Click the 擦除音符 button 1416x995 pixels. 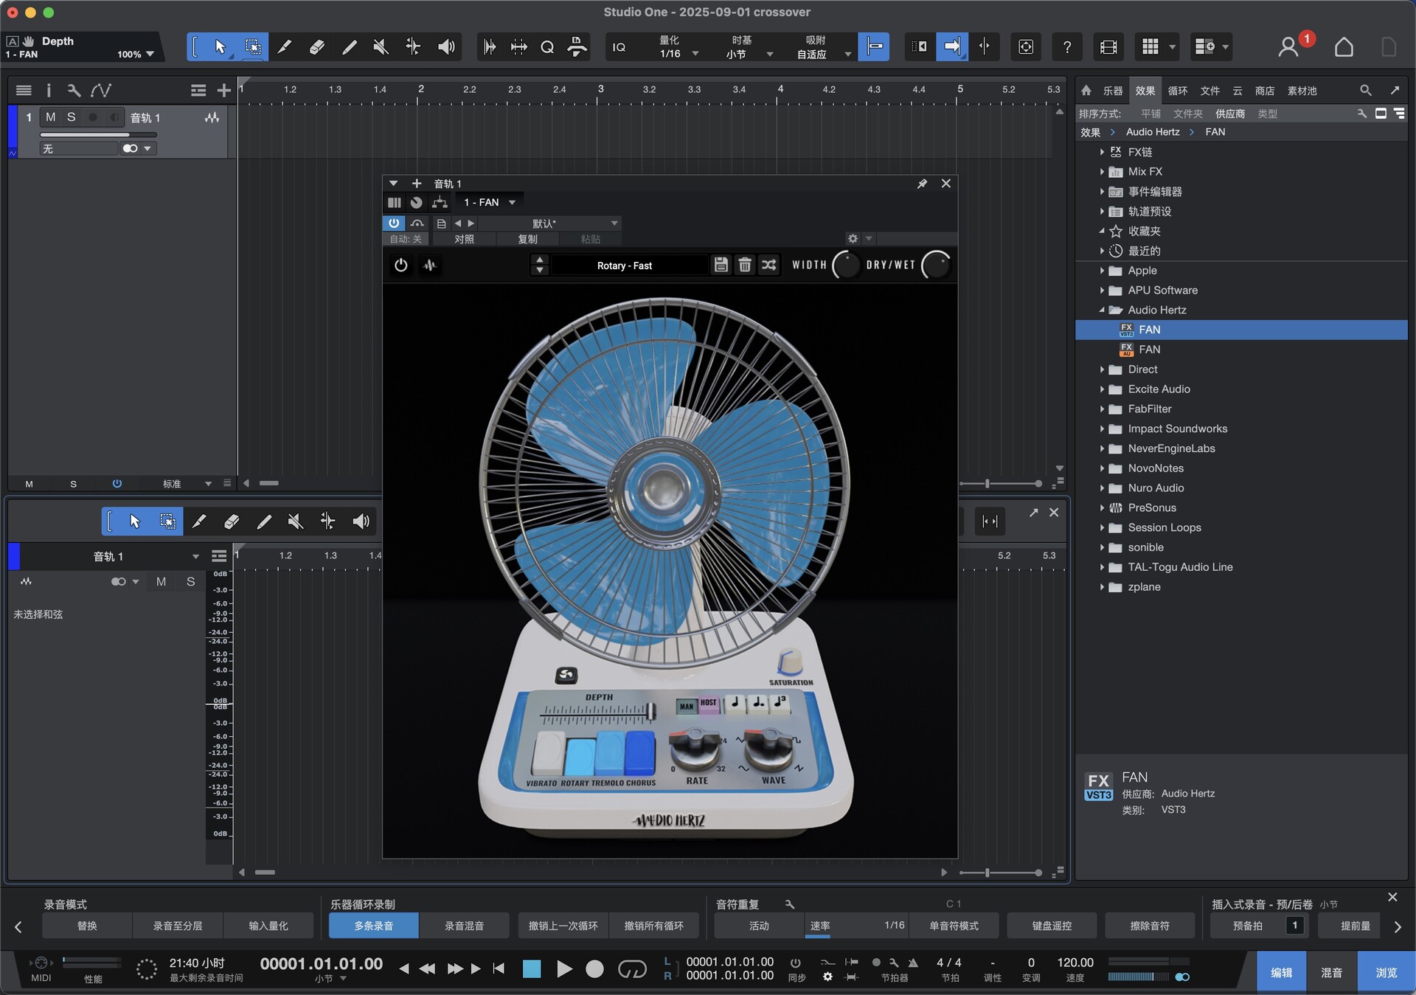tap(1150, 926)
